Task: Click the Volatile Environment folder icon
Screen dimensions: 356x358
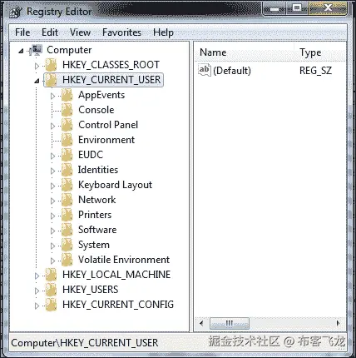Action: [67, 260]
